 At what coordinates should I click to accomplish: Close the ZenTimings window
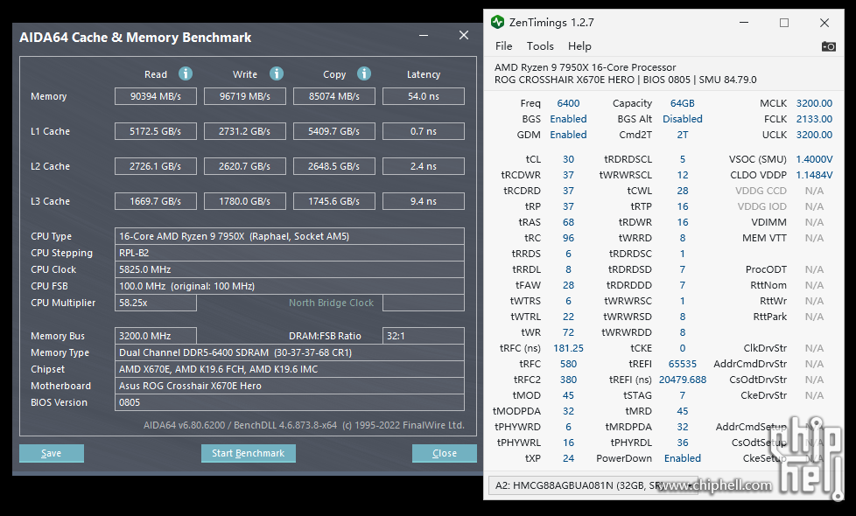click(x=824, y=23)
